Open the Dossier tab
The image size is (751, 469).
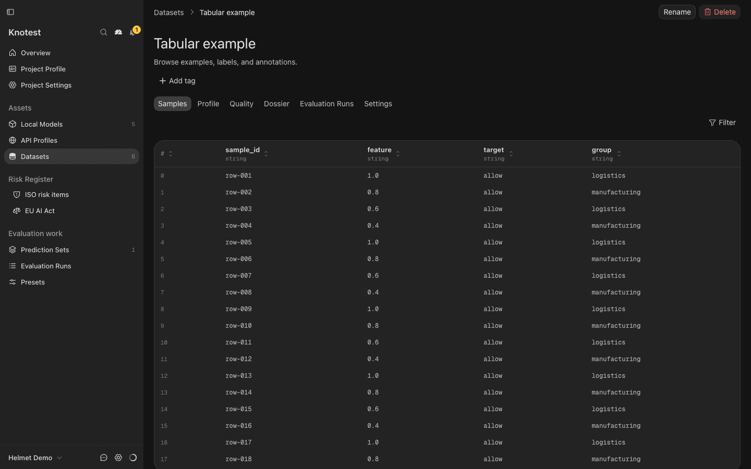[x=276, y=104]
